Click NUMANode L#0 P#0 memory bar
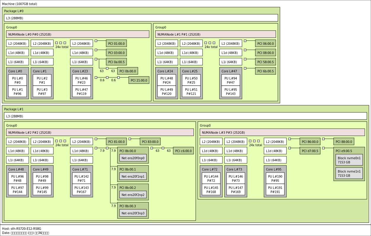371x236 pixels. coord(77,34)
